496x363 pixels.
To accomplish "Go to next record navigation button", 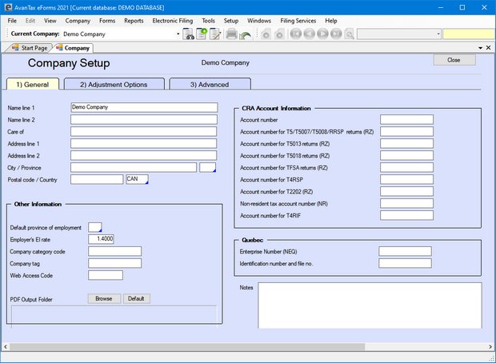I will [322, 34].
